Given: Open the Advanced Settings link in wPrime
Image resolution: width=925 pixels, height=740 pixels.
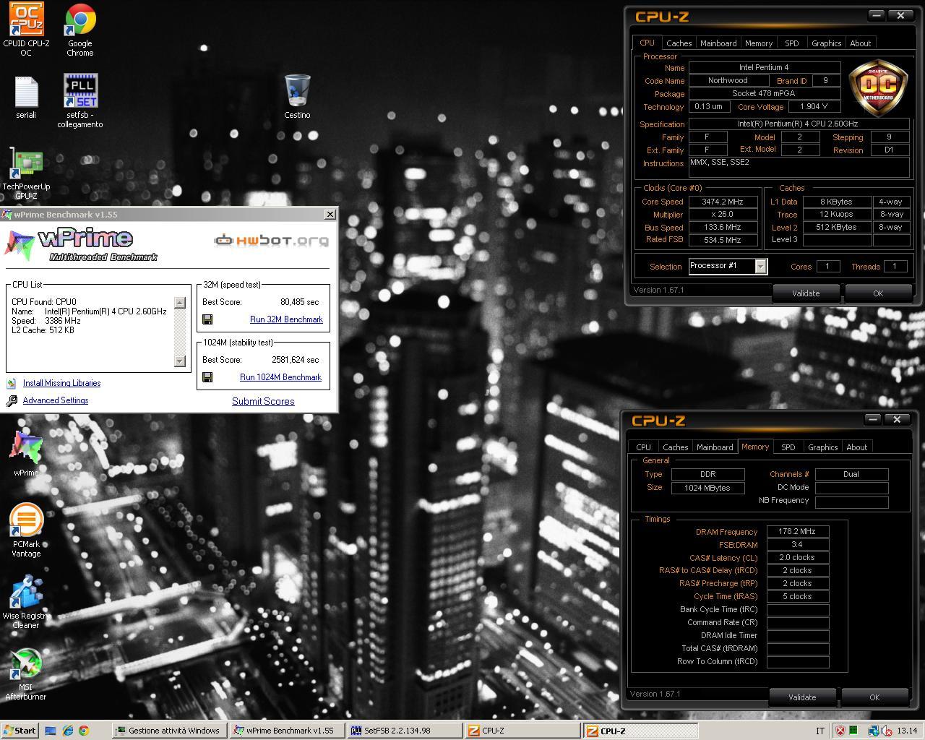Looking at the screenshot, I should click(56, 401).
